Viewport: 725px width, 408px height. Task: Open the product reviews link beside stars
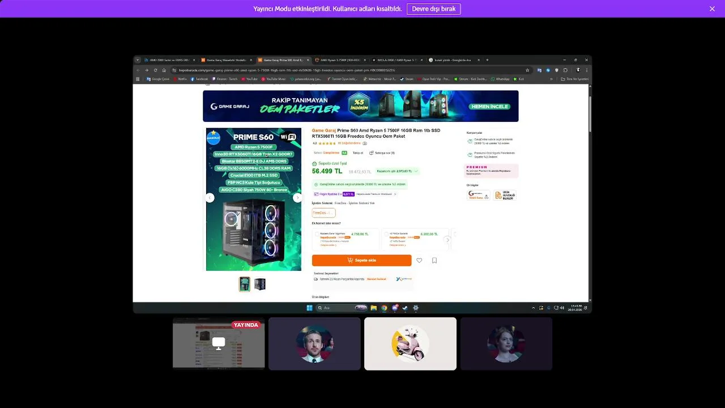coord(349,143)
